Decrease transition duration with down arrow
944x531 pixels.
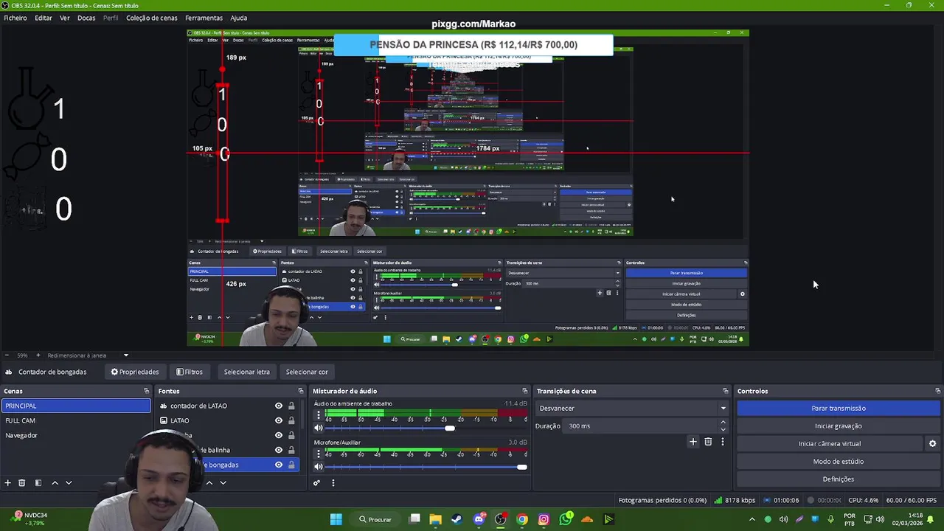point(723,429)
